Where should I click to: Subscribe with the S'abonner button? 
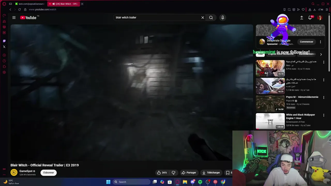(x=49, y=173)
